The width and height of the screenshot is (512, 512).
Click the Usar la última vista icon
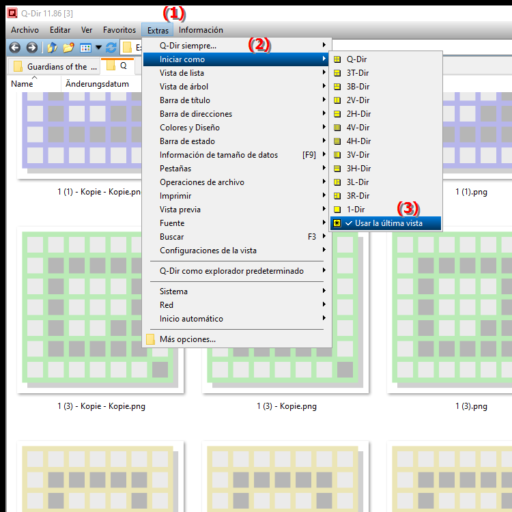coord(337,223)
